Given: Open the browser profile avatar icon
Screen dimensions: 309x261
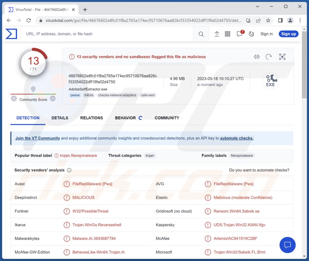Looking at the screenshot, I should 290,20.
